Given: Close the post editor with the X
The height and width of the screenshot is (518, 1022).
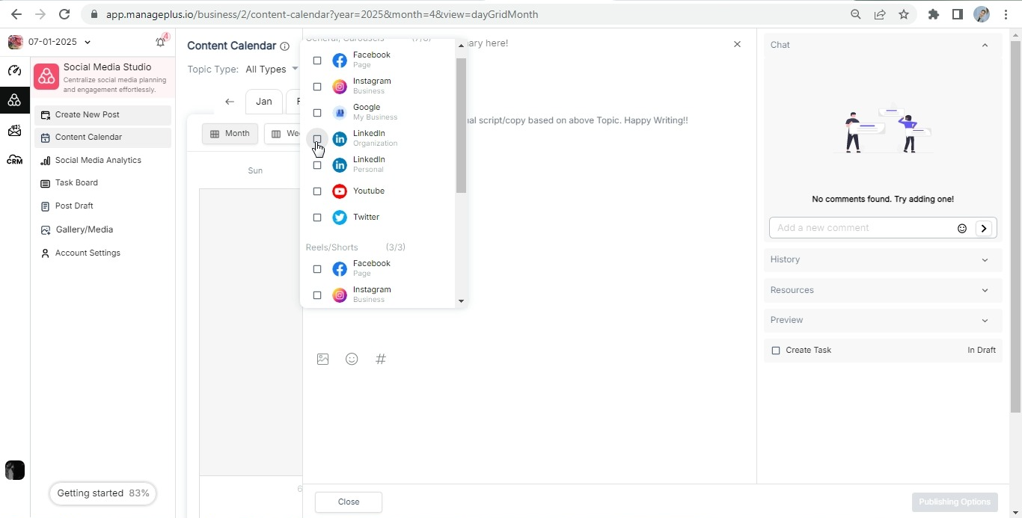Looking at the screenshot, I should coord(737,44).
